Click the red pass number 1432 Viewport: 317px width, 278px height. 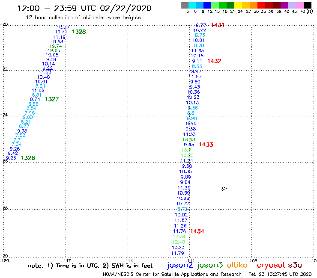214,61
